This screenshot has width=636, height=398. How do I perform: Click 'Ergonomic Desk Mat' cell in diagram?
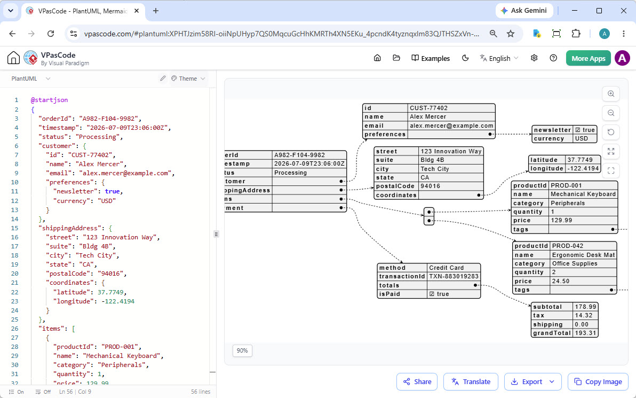(x=583, y=255)
